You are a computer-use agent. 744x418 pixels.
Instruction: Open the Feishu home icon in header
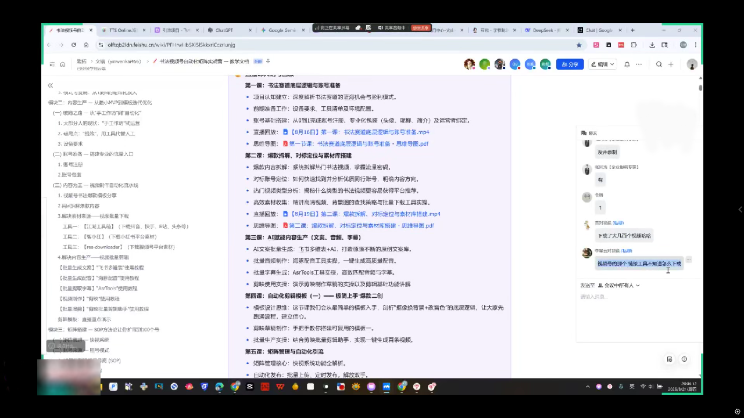point(63,64)
